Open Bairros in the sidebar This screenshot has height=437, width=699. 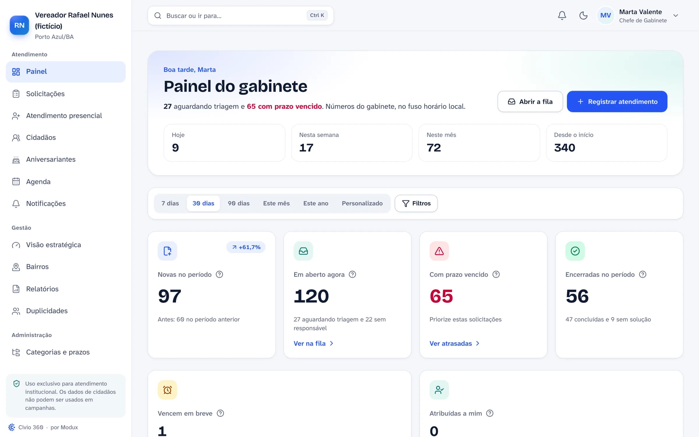tap(66, 267)
